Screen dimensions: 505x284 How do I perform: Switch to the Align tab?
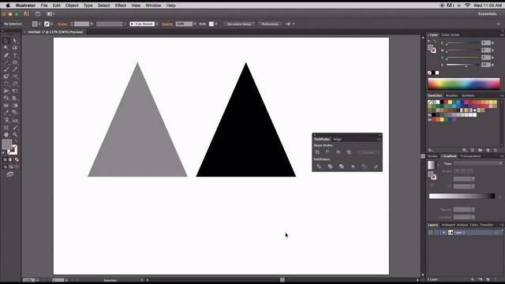click(337, 139)
